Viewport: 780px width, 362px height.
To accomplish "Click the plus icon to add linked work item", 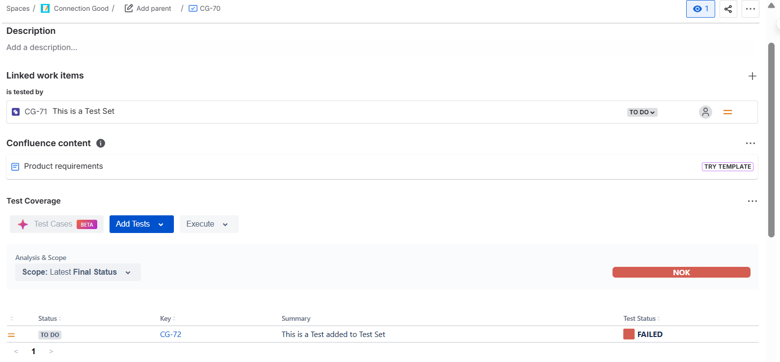I will [x=752, y=76].
